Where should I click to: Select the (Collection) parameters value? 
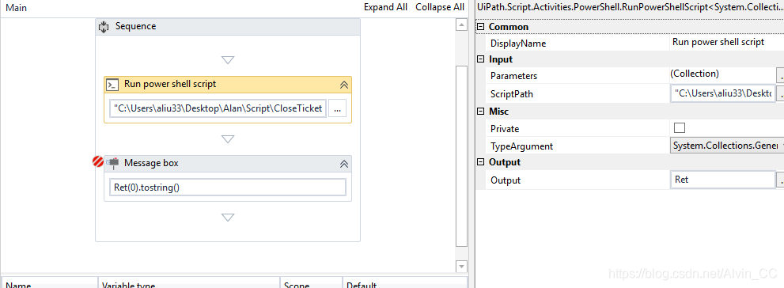[695, 74]
